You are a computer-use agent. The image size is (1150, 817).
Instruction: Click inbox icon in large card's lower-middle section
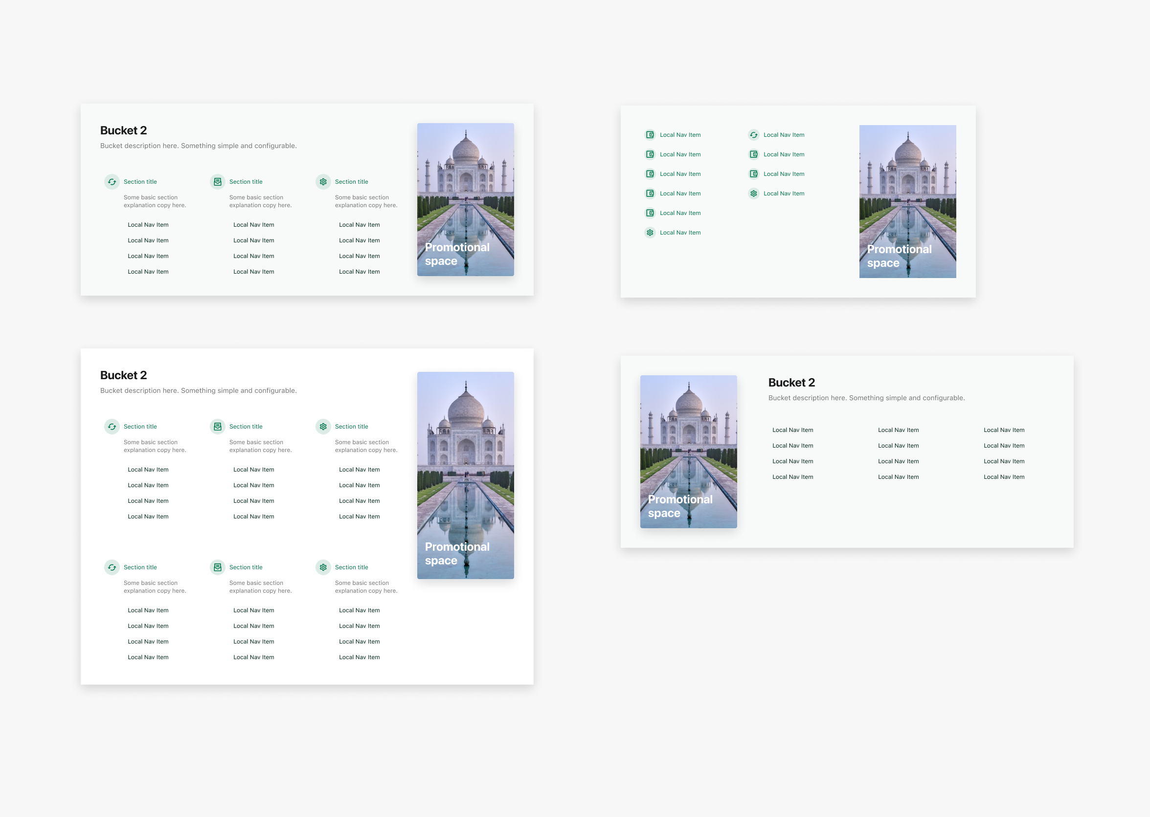tap(218, 567)
